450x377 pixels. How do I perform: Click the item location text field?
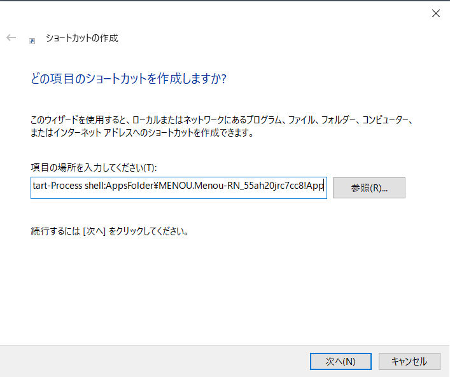pos(179,188)
